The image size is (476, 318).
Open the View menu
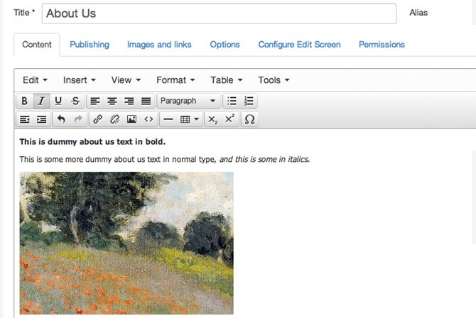126,80
